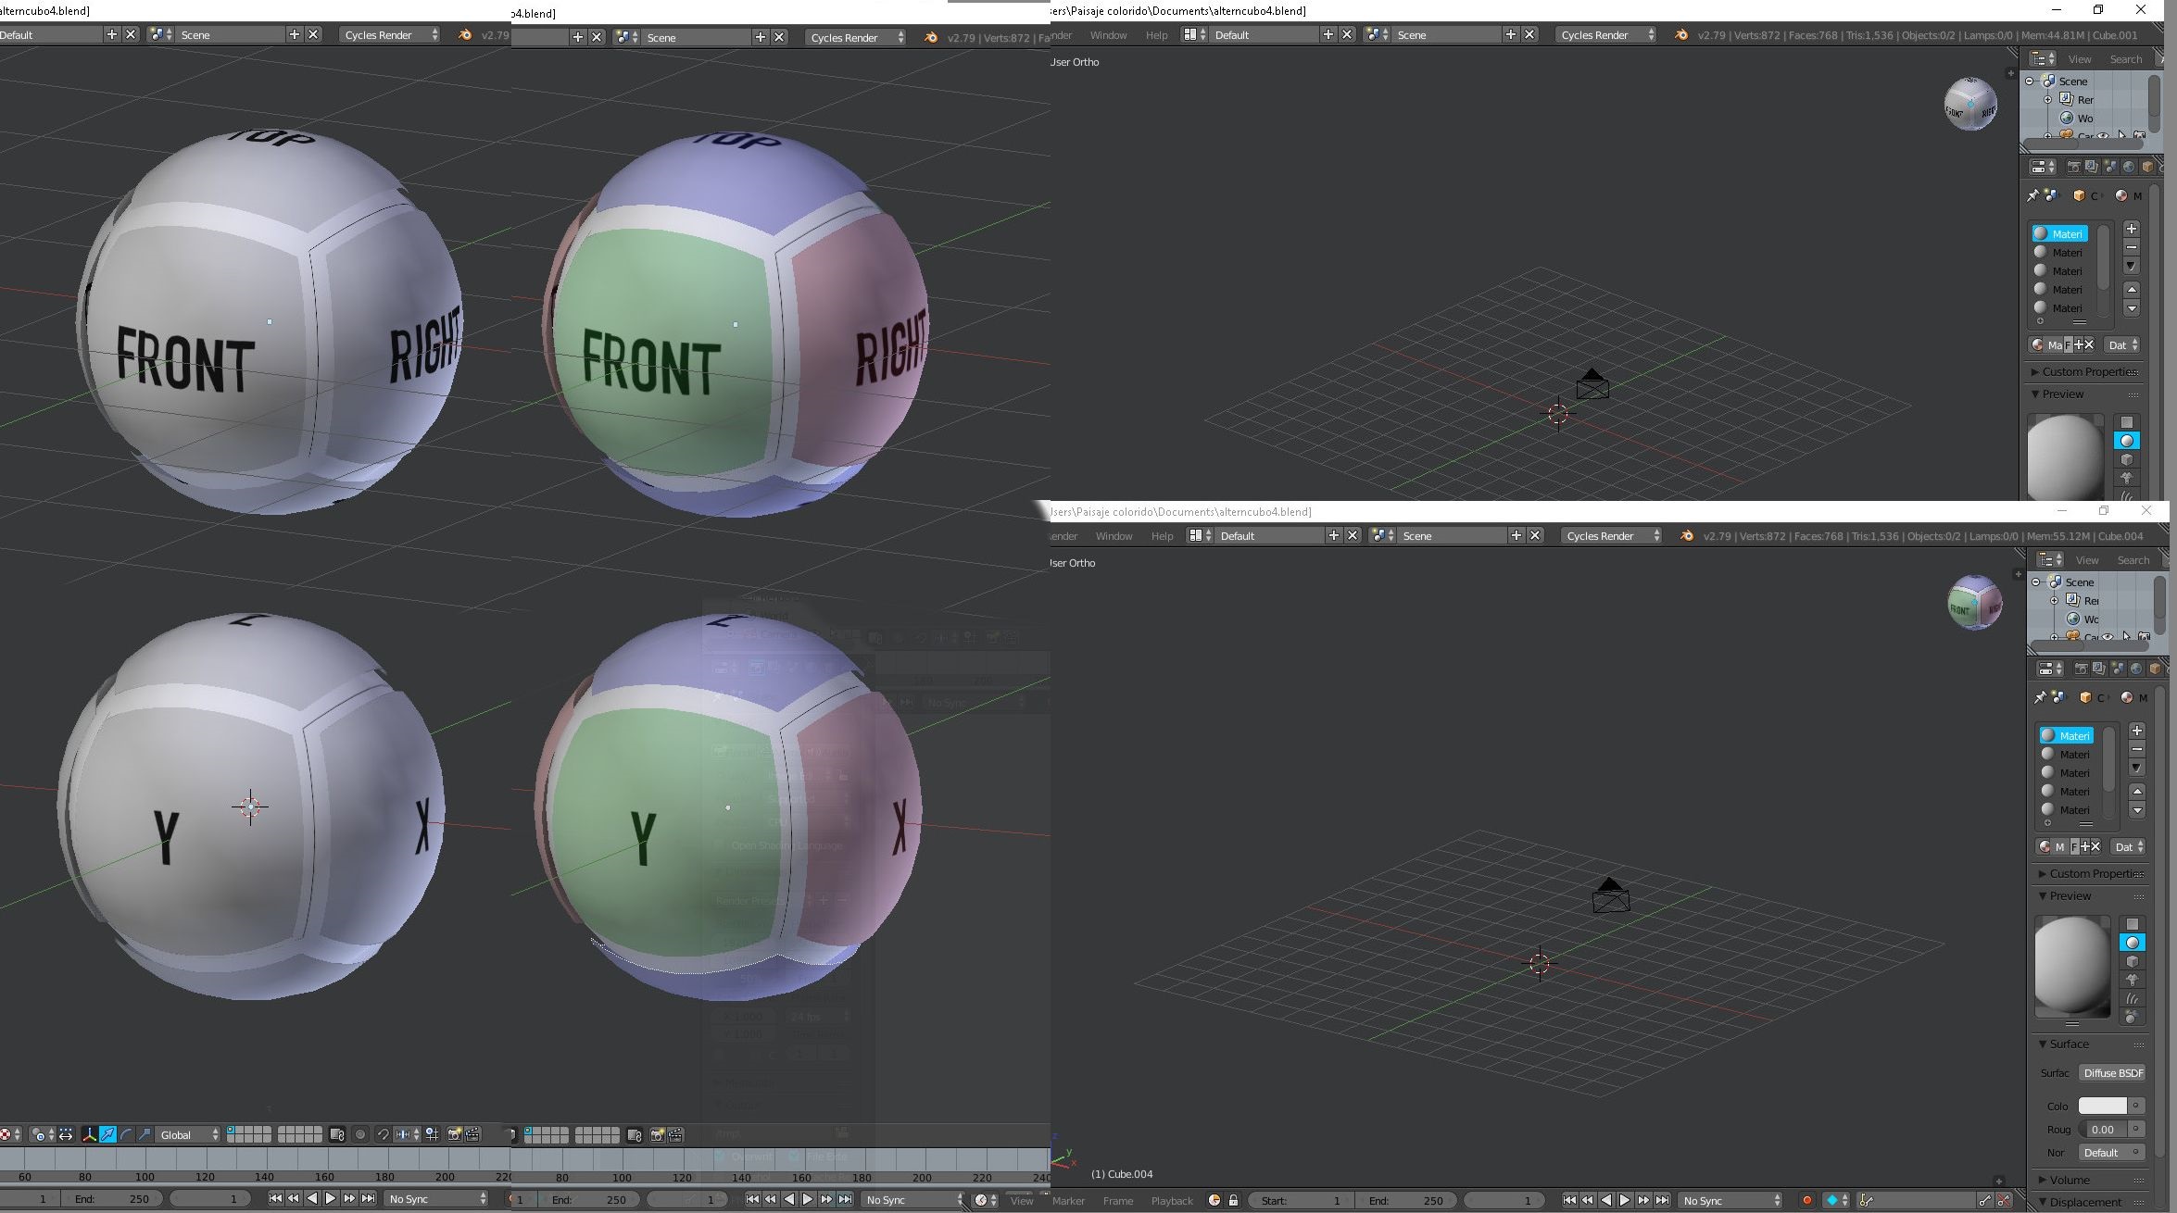Image resolution: width=2177 pixels, height=1213 pixels.
Task: Select sphere preview type in lower window
Action: pos(2133,943)
